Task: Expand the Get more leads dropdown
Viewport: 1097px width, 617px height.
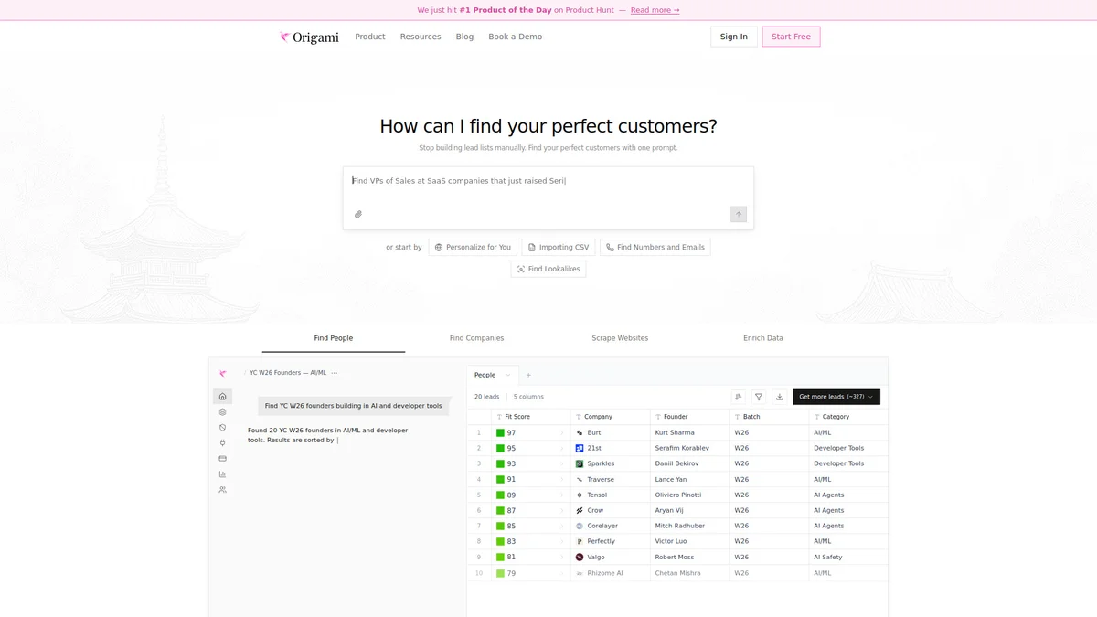Action: click(870, 397)
